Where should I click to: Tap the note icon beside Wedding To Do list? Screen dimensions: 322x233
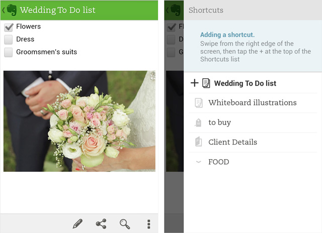pyautogui.click(x=206, y=83)
